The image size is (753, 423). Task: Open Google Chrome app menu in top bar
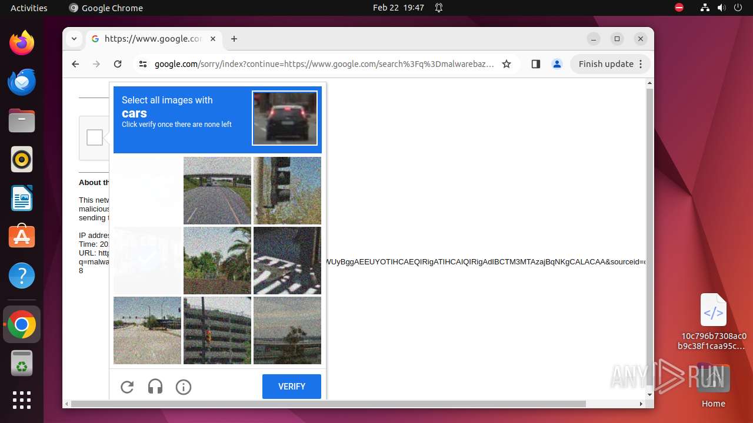[106, 8]
